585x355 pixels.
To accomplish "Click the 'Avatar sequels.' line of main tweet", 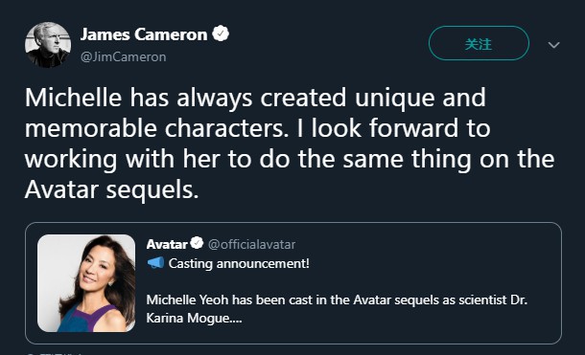I will (x=112, y=189).
